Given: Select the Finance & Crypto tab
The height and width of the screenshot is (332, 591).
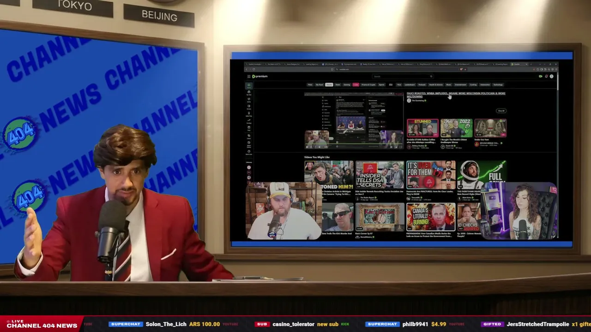Looking at the screenshot, I should (x=368, y=85).
